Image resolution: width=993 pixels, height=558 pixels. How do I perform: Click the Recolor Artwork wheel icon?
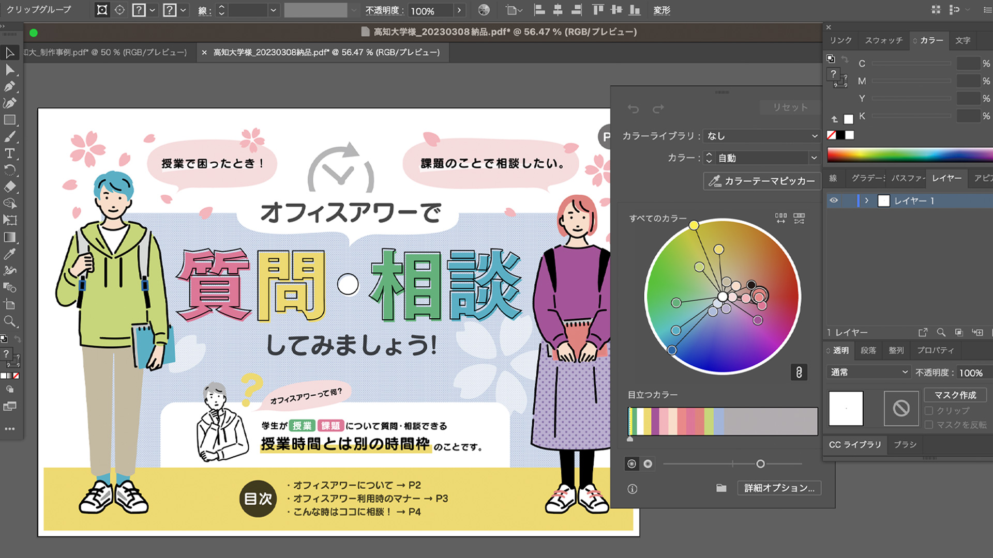pos(484,10)
